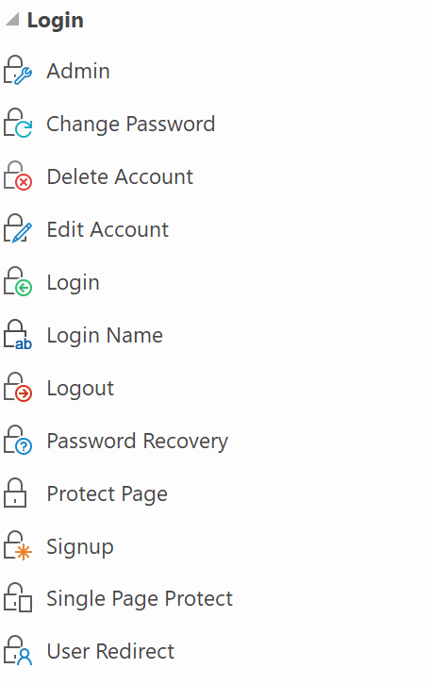Click the Protect Page padlock icon

[15, 493]
